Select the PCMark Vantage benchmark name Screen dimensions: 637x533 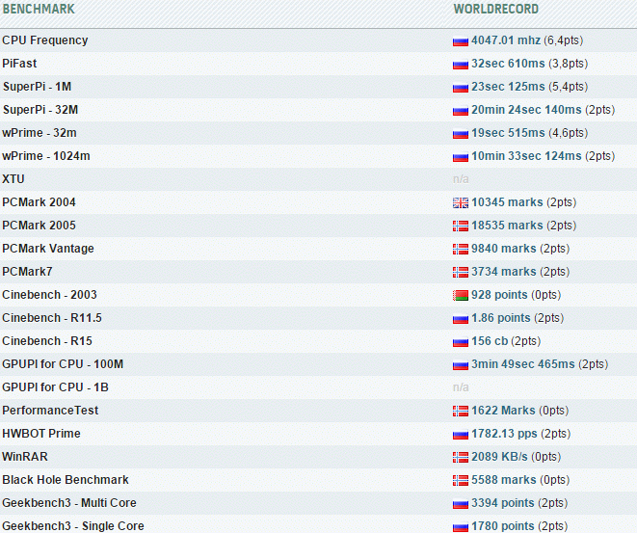48,249
